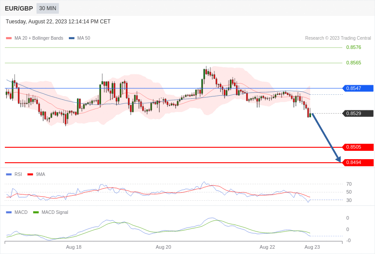Click the 0.8576 resistance level label
The image size is (375, 254).
pos(353,47)
